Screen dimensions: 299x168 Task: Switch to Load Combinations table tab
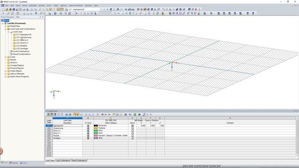pyautogui.click(x=63, y=161)
